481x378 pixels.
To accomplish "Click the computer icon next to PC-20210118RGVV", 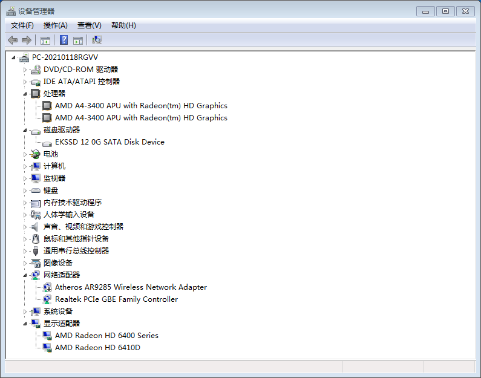I will click(x=24, y=57).
